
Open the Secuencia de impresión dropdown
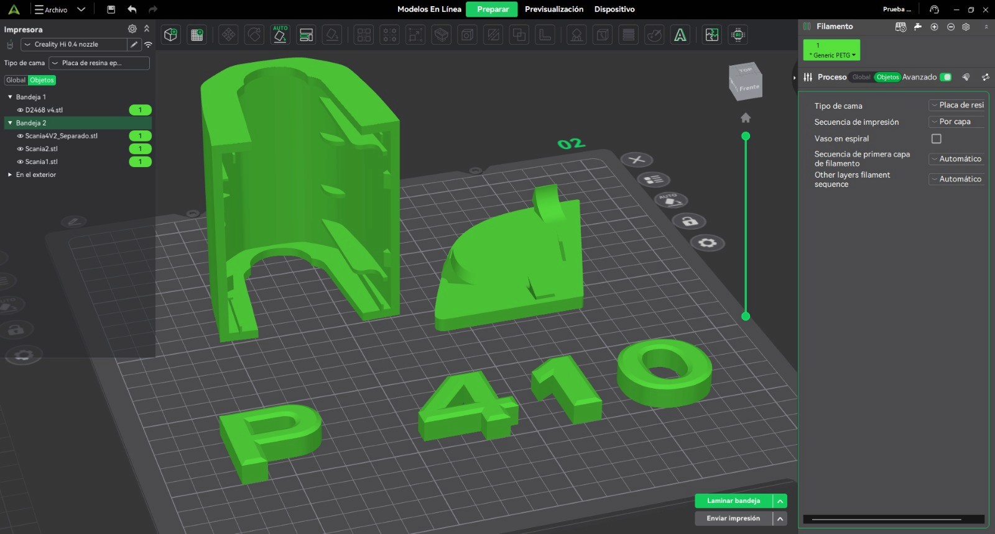[956, 122]
